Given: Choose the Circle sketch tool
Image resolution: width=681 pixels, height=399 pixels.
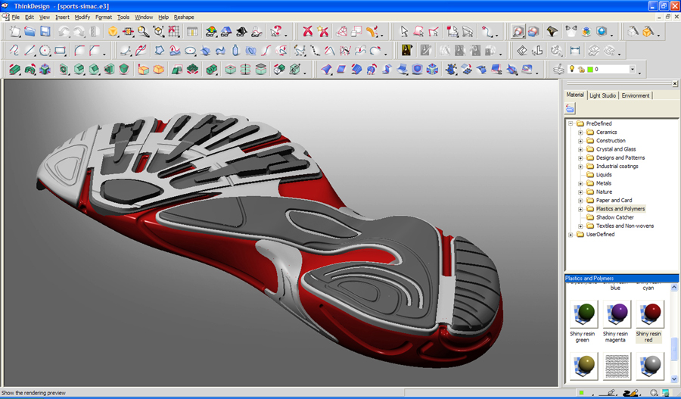Looking at the screenshot, I should [x=45, y=51].
